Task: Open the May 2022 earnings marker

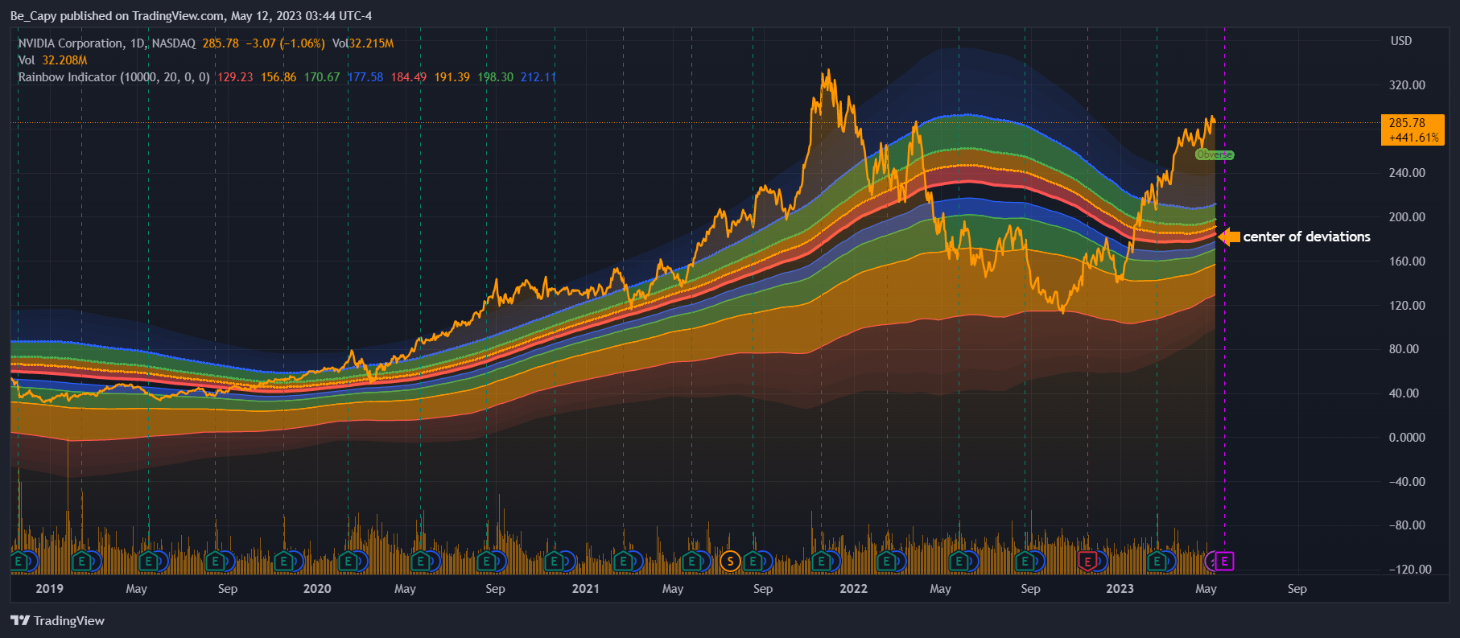Action: (x=958, y=561)
